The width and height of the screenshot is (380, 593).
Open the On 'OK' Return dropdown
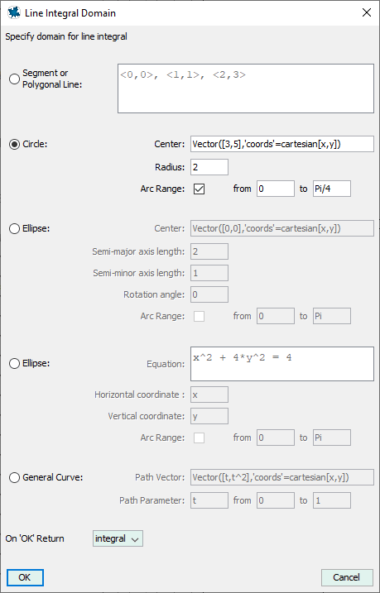(118, 538)
